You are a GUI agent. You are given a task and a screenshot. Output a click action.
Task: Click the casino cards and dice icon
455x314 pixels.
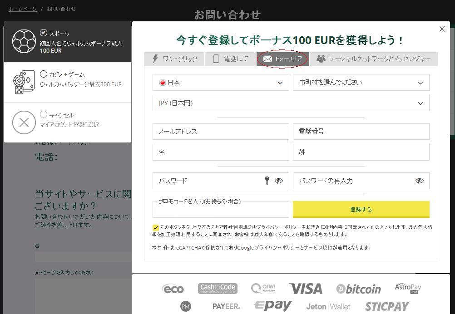pos(24,82)
